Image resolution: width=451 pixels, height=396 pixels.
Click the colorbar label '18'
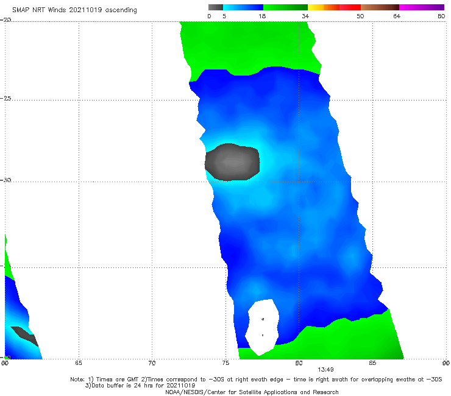(262, 16)
